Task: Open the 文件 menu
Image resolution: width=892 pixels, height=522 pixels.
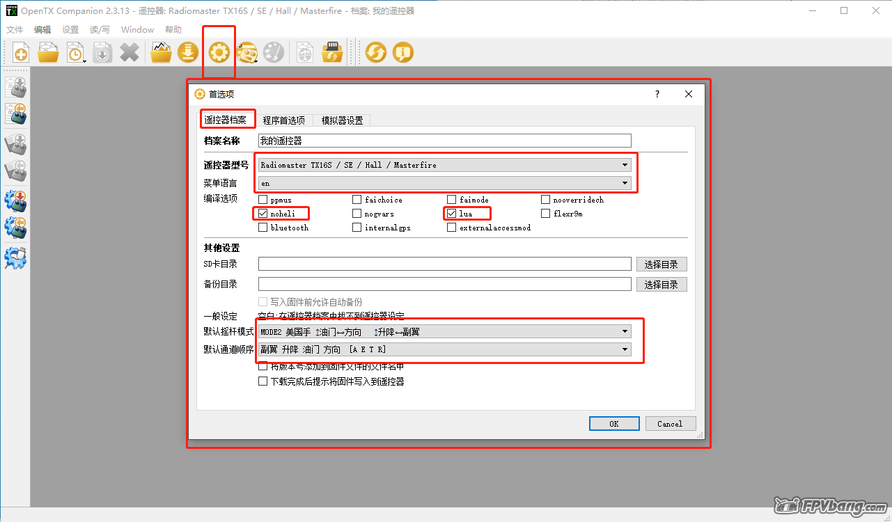Action: [x=15, y=30]
